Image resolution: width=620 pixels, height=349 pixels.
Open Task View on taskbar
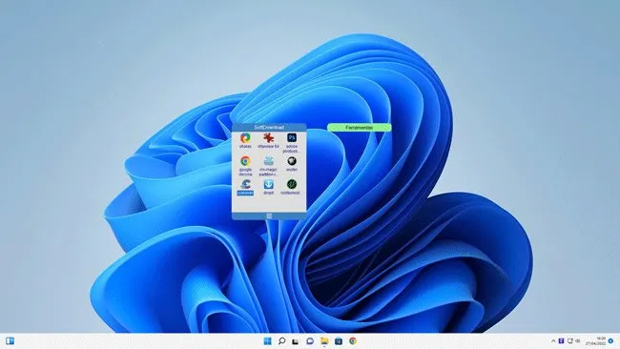pyautogui.click(x=296, y=341)
